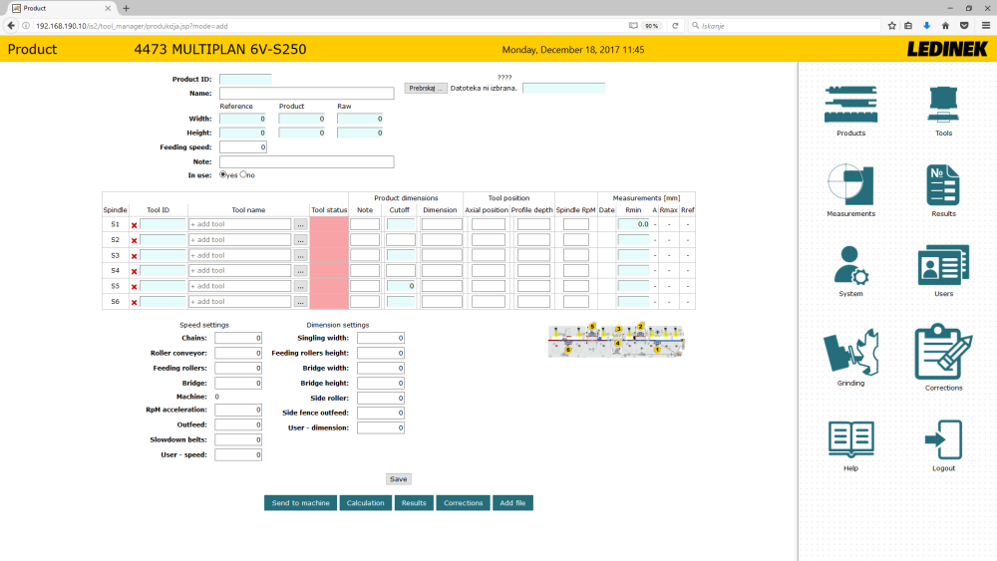Viewport: 997px width, 561px height.
Task: Remove tool on spindle S6 with red X
Action: click(135, 302)
